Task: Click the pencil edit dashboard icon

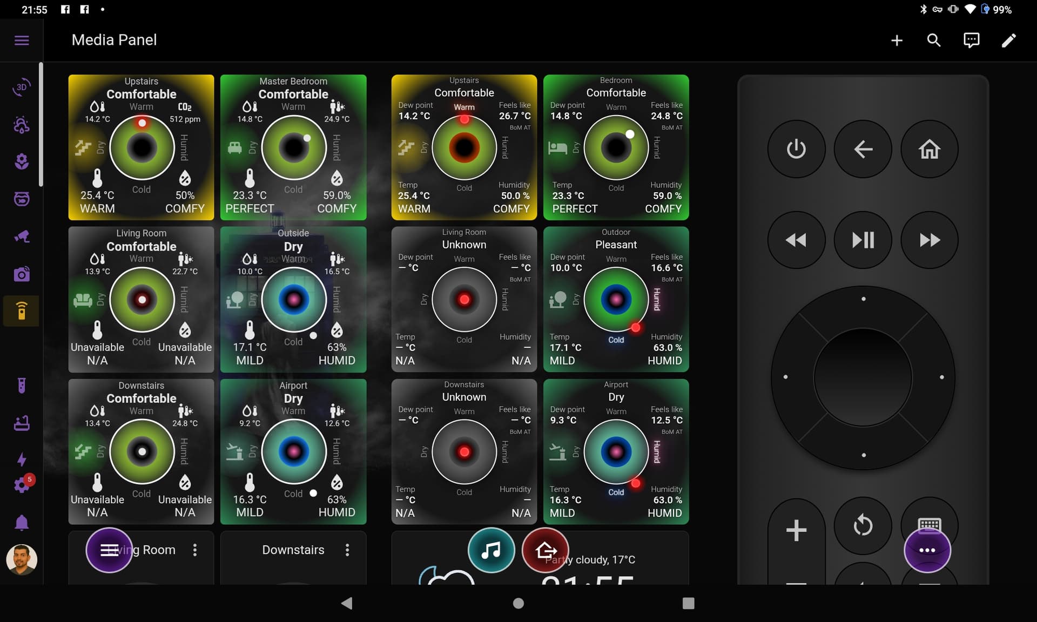Action: click(x=1008, y=40)
